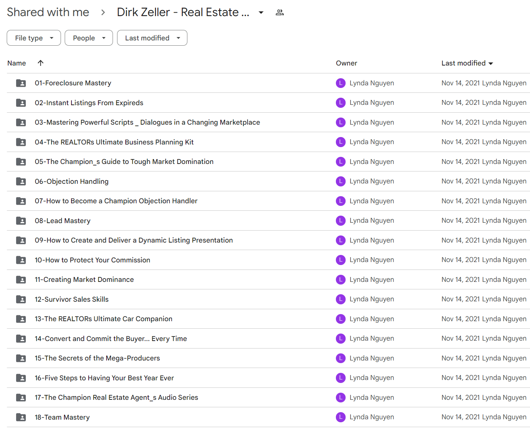Open the 18-Team Mastery folder name
The height and width of the screenshot is (432, 530).
point(62,417)
